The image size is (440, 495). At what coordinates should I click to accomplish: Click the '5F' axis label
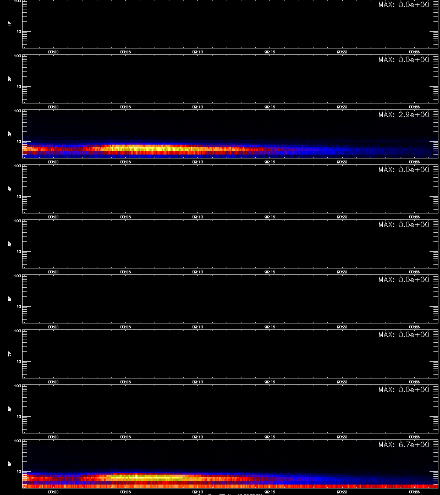click(10, 244)
